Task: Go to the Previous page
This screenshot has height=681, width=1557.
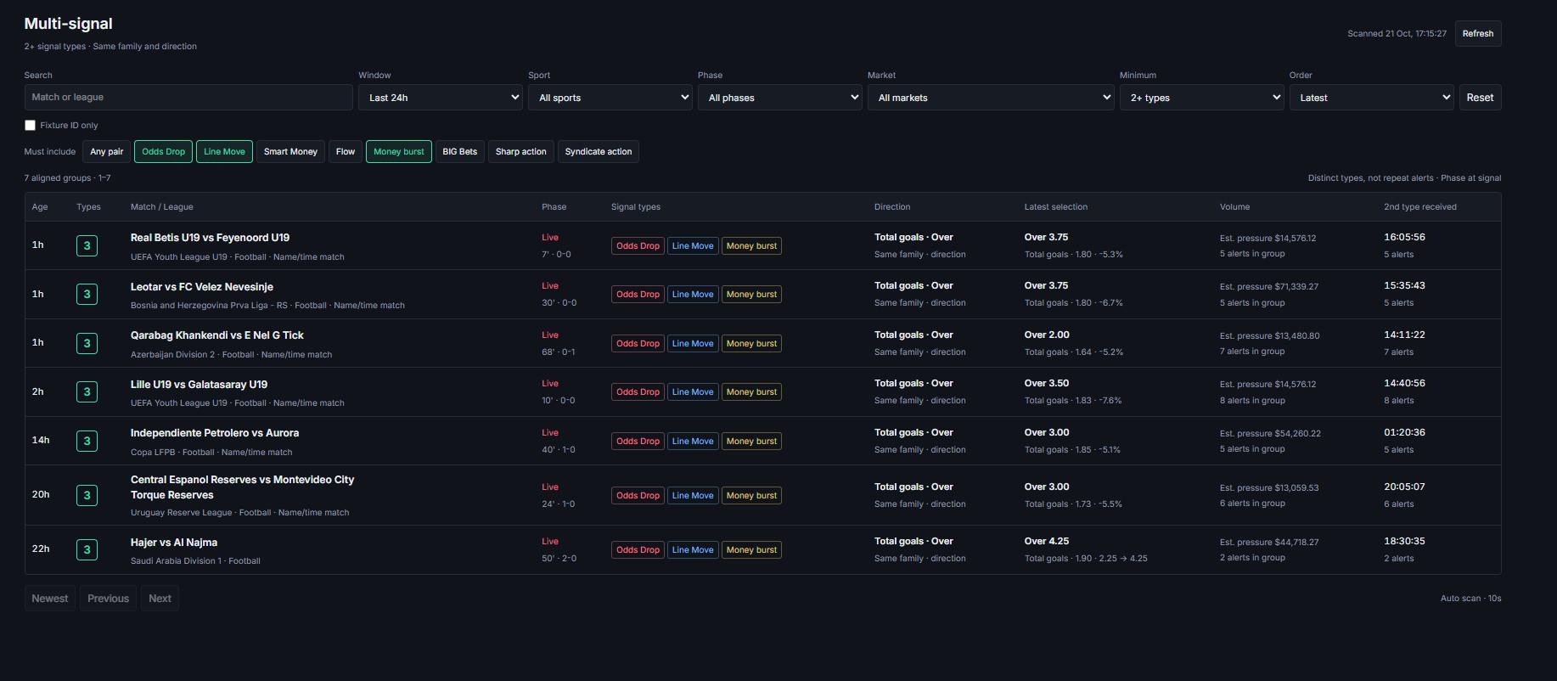Action: pos(109,599)
